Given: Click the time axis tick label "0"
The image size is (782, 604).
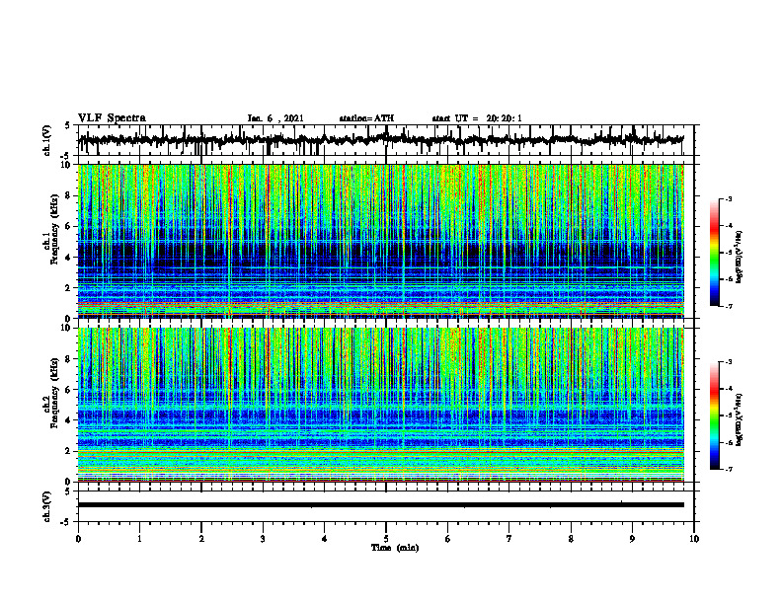Looking at the screenshot, I should click(x=78, y=539).
